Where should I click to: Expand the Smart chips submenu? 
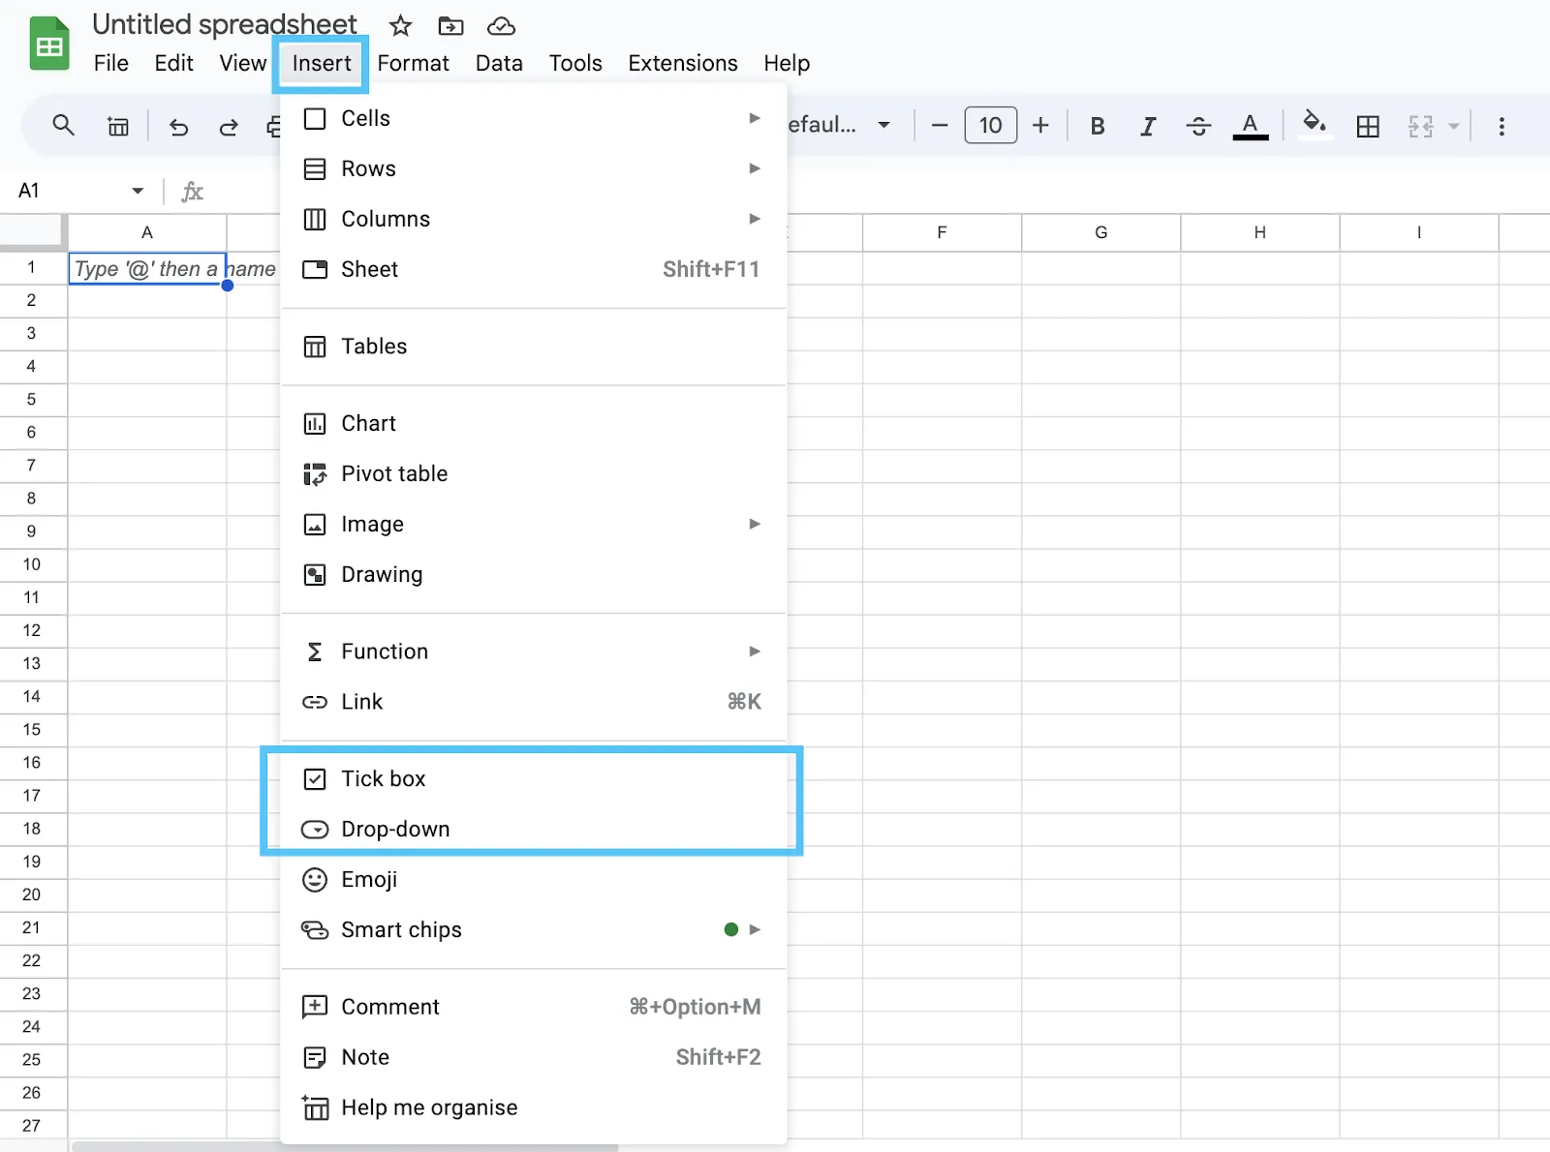coord(534,929)
